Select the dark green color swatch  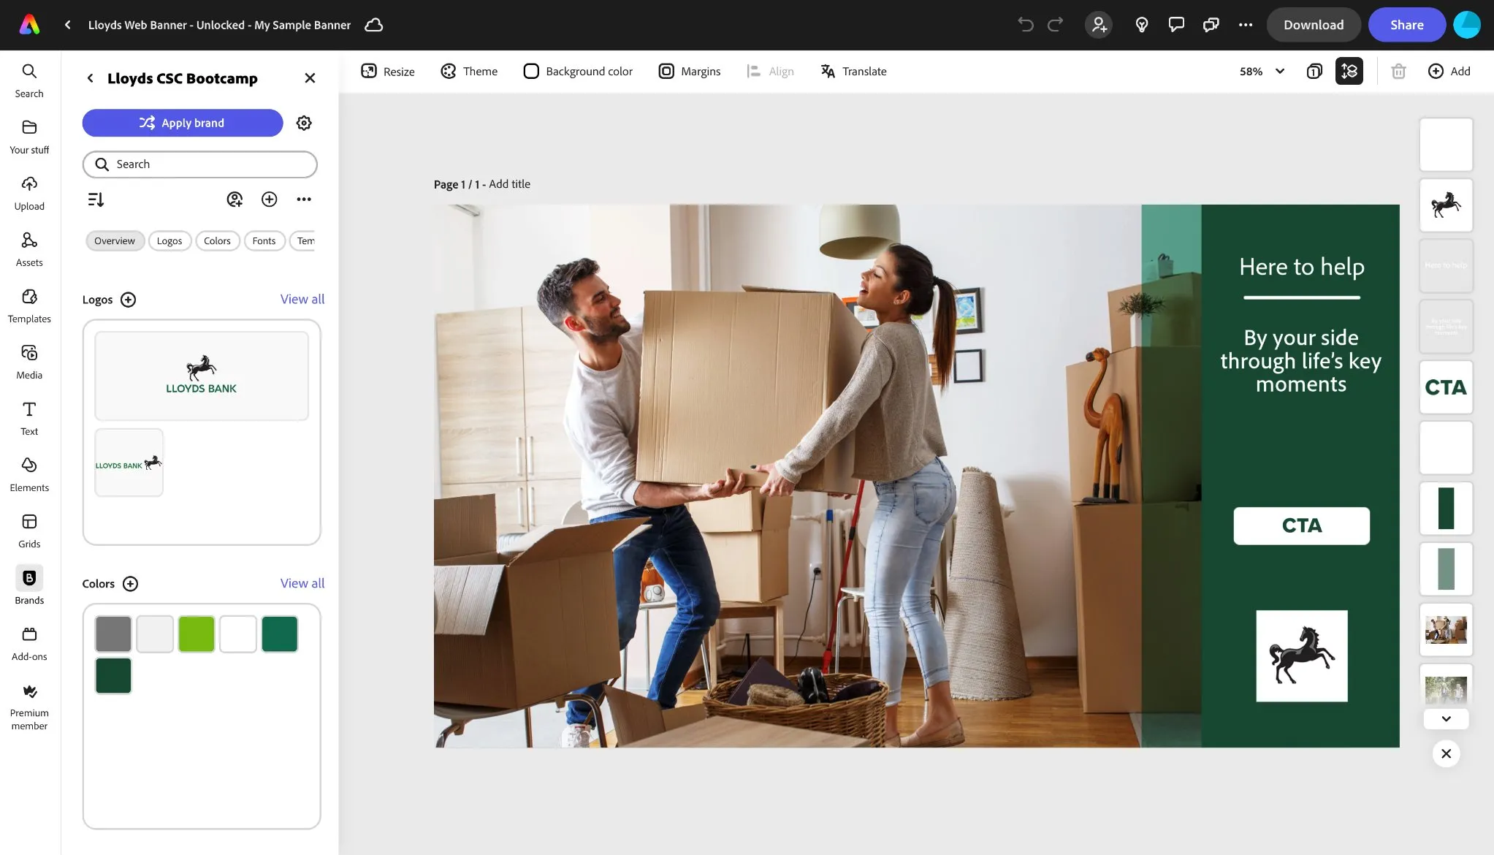pyautogui.click(x=113, y=675)
